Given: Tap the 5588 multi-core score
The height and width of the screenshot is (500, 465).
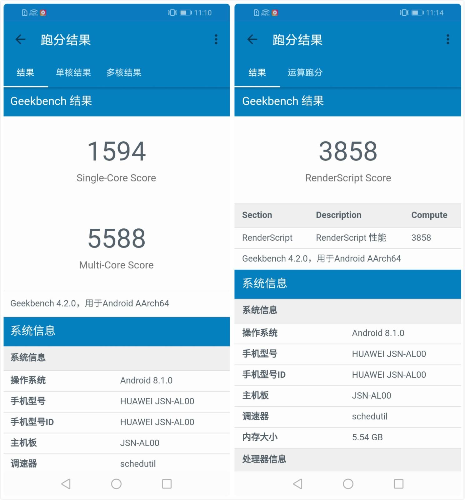Looking at the screenshot, I should 117,238.
